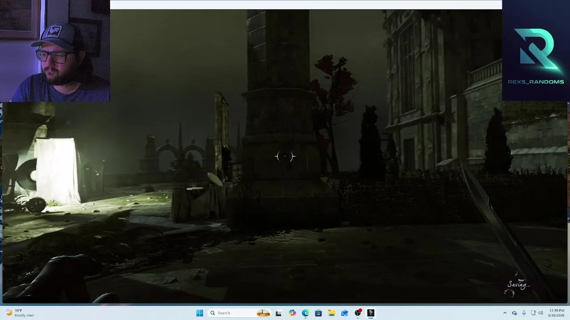Launch Copilot from the taskbar

[292, 313]
